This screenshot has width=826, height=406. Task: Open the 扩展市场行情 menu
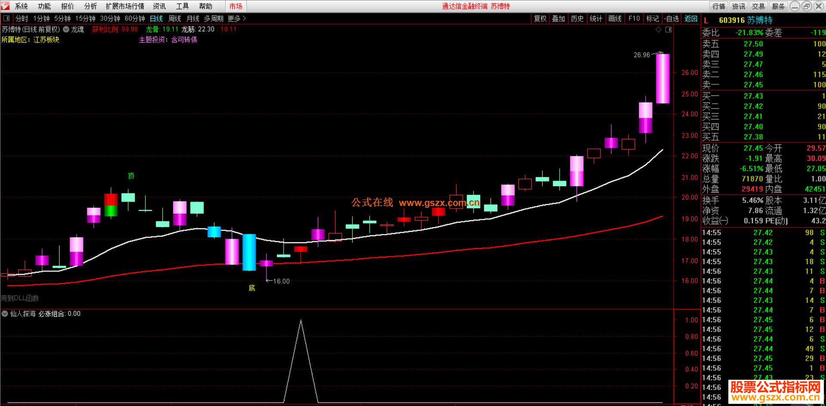(125, 6)
